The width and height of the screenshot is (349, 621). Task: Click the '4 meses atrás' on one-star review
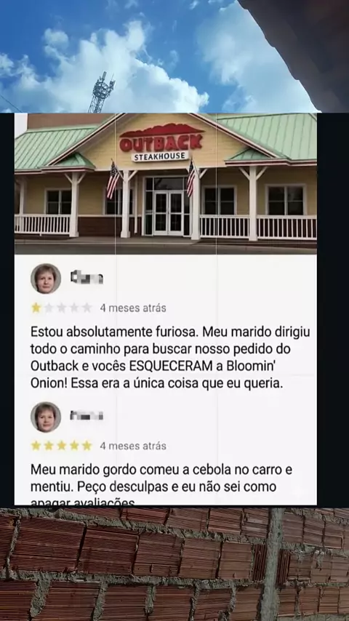[x=133, y=308]
